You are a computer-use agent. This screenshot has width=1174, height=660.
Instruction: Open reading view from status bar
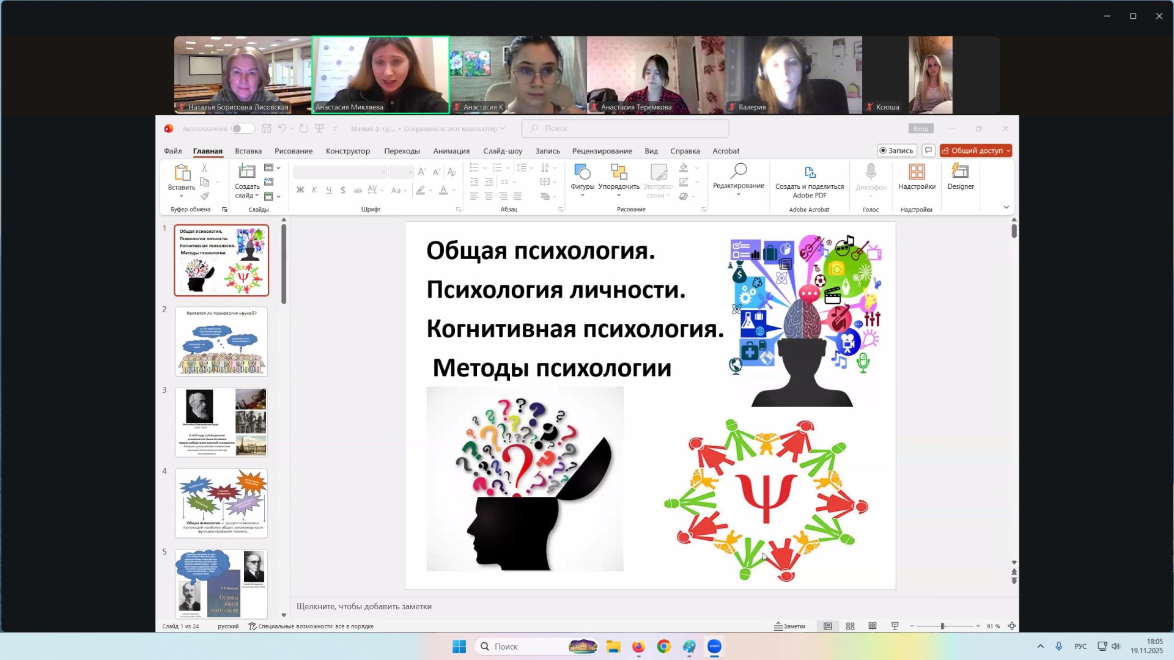[x=873, y=626]
